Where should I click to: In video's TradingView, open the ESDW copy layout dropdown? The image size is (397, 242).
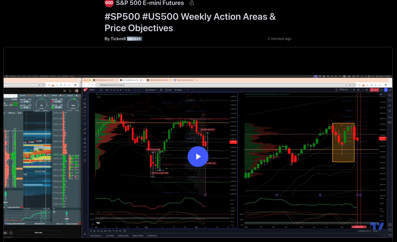tap(344, 90)
